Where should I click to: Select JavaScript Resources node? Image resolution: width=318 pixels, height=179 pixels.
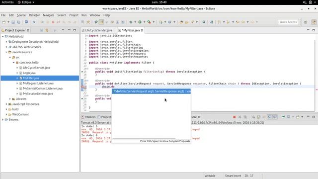click(26, 104)
